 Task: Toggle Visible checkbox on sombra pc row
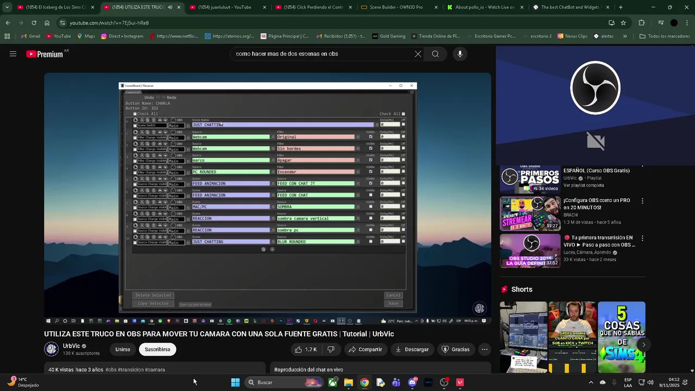tap(371, 230)
